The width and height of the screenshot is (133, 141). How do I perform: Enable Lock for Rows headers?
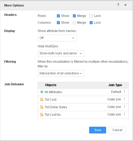click(x=91, y=16)
